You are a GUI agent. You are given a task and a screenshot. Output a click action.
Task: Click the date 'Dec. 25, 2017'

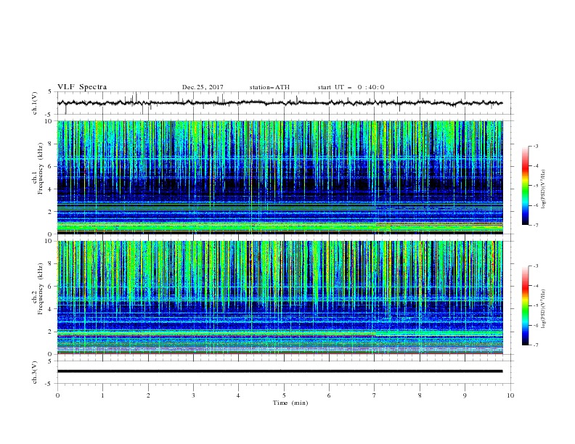[x=203, y=87]
